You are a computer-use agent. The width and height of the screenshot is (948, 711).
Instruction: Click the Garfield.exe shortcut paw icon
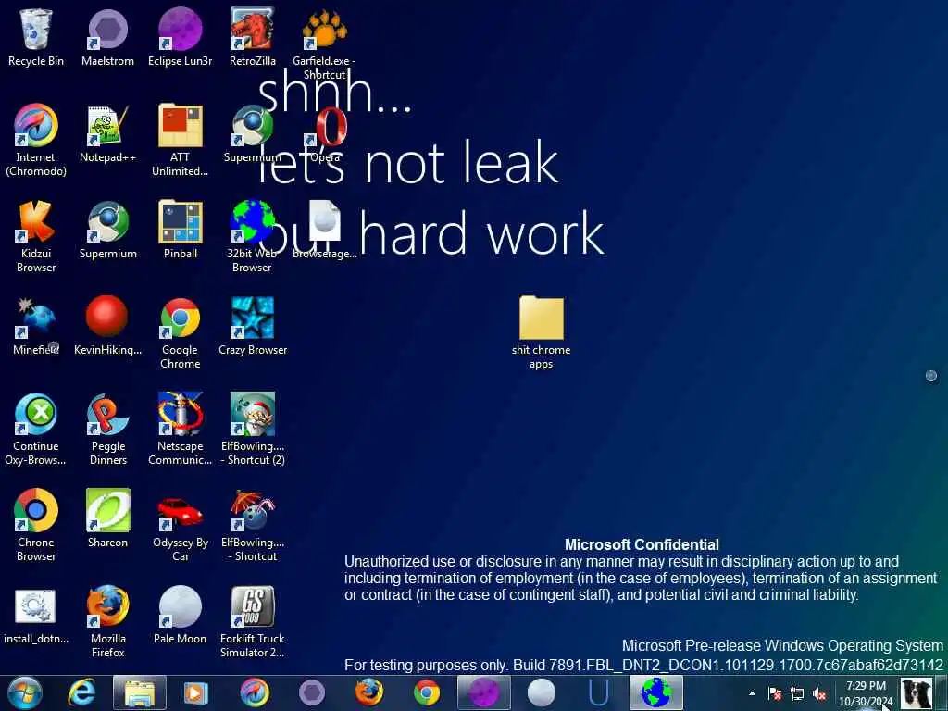coord(325,29)
